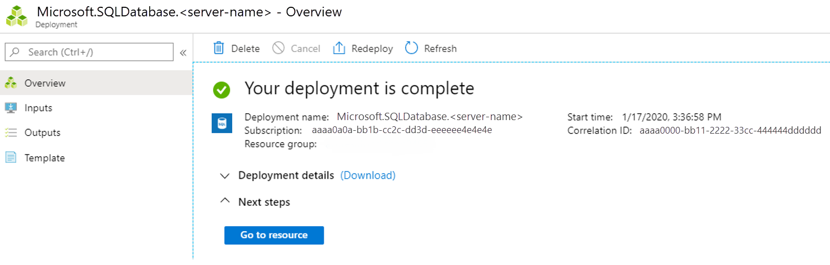Collapse the Next steps section chevron
The image size is (830, 265).
[x=225, y=201]
